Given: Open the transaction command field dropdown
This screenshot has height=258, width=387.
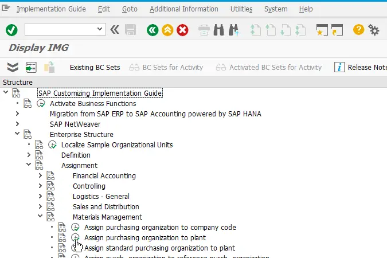Looking at the screenshot, I should (x=100, y=29).
